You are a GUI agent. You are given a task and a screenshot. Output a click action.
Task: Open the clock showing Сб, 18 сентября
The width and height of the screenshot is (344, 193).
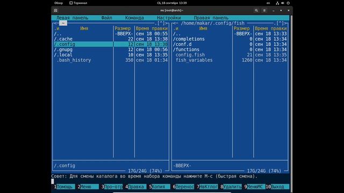(x=172, y=3)
